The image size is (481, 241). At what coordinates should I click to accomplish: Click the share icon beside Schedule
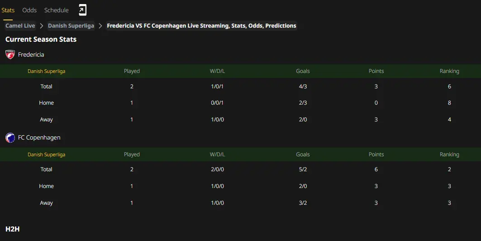coord(82,10)
